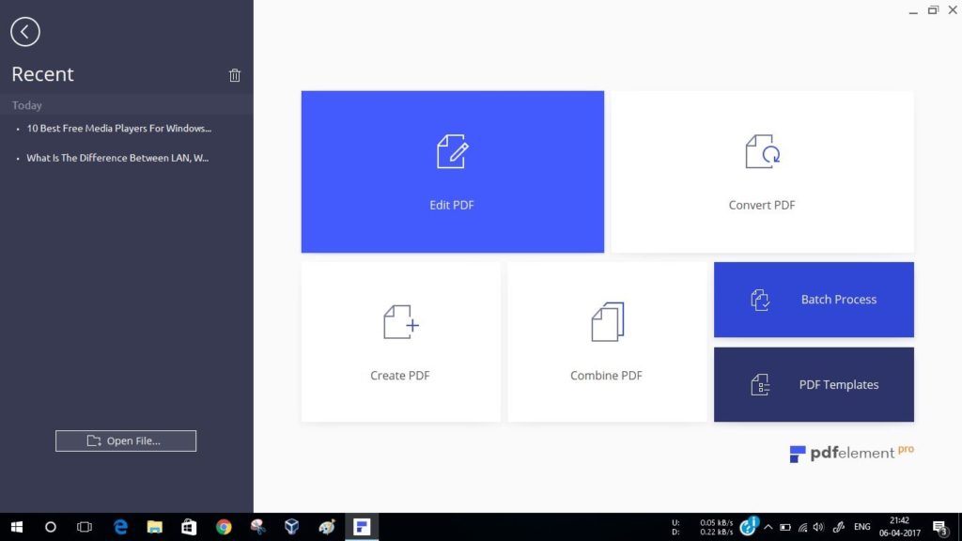The image size is (962, 541).
Task: Check Wi-Fi status from the system tray
Action: [803, 527]
